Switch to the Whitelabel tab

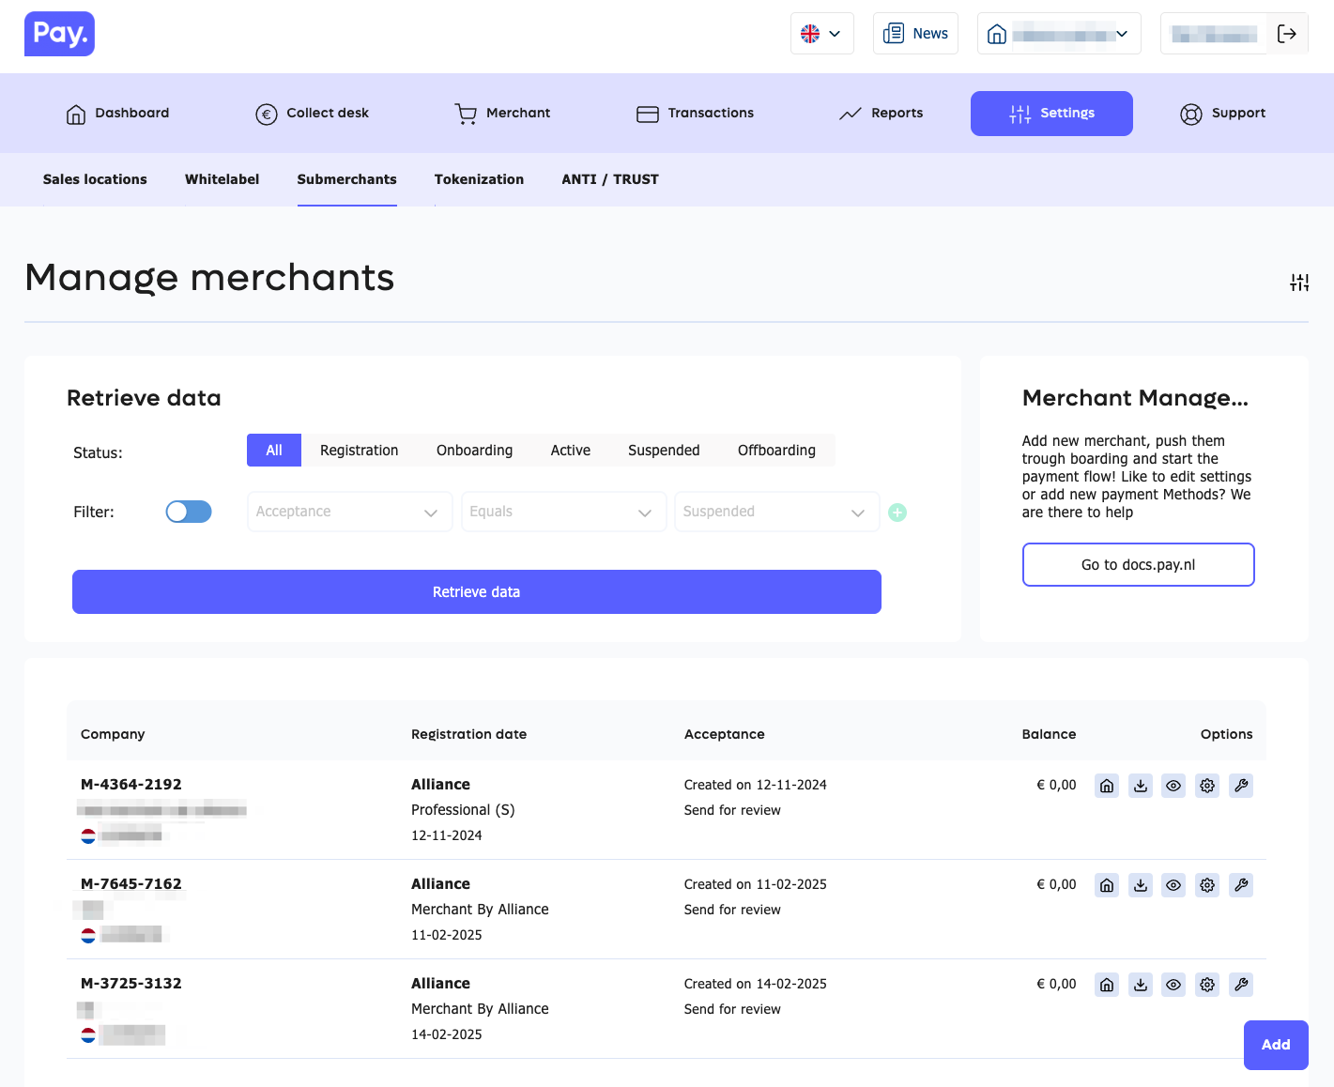[222, 179]
